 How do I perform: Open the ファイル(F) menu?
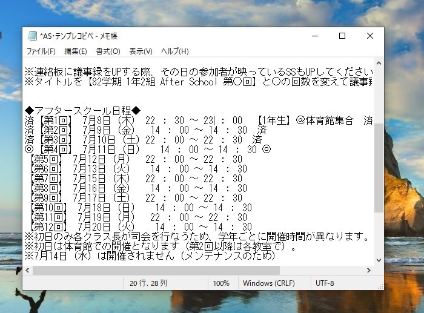coord(41,51)
